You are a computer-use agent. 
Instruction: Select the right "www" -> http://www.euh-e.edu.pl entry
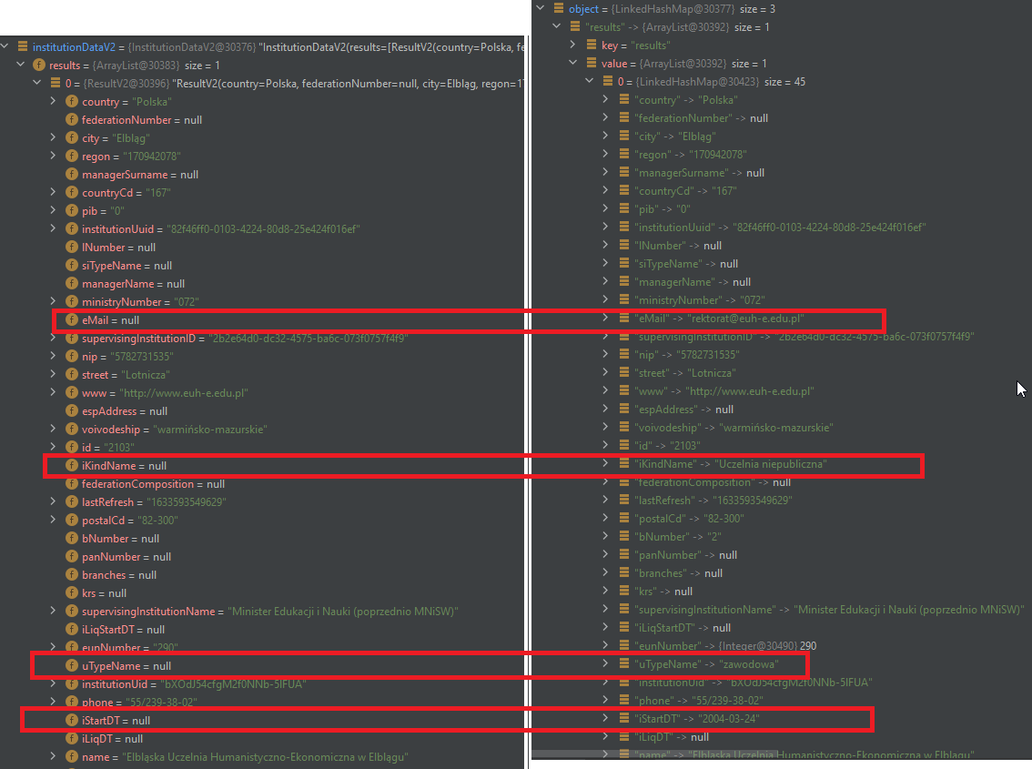782,390
